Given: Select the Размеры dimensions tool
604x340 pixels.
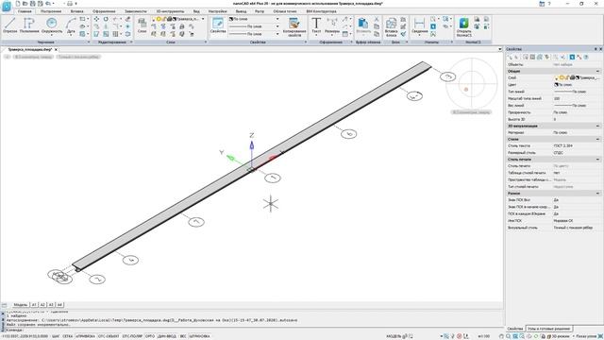Looking at the screenshot, I should click(332, 25).
